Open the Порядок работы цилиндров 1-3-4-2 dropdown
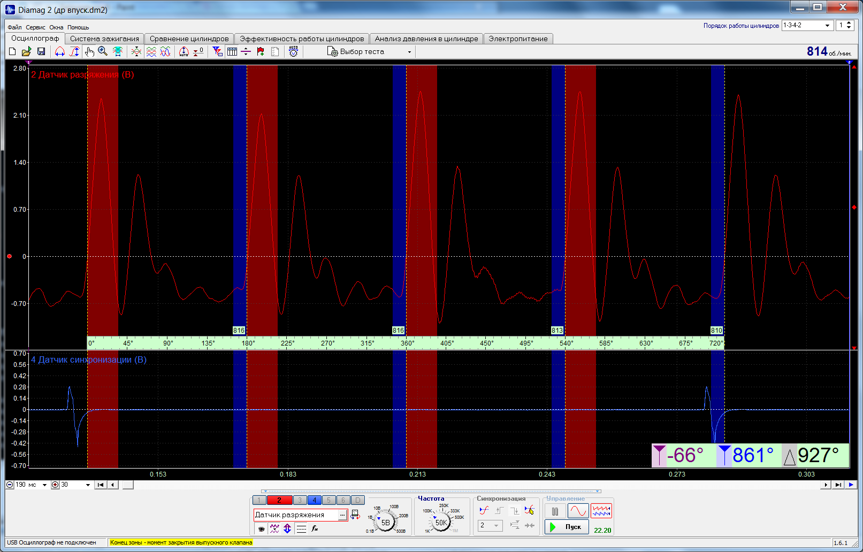The height and width of the screenshot is (552, 863). pos(807,25)
